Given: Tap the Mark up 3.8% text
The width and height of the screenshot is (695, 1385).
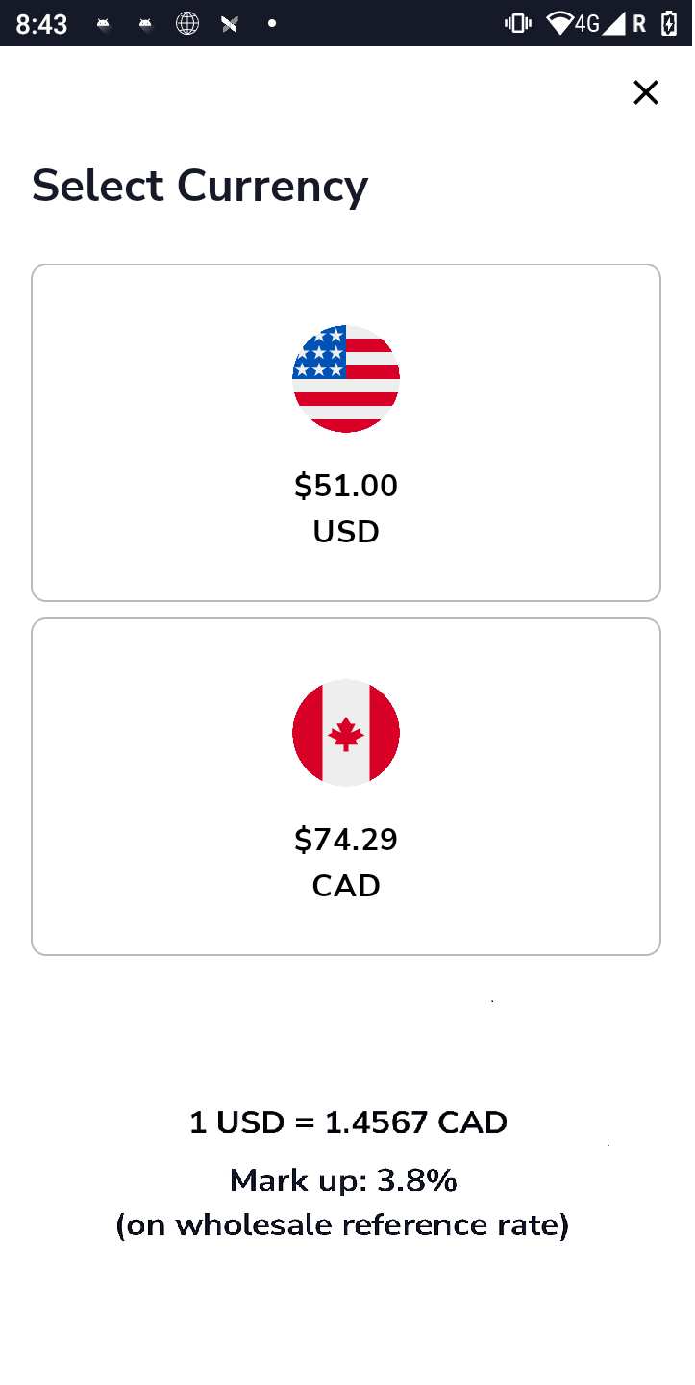Looking at the screenshot, I should [343, 1180].
